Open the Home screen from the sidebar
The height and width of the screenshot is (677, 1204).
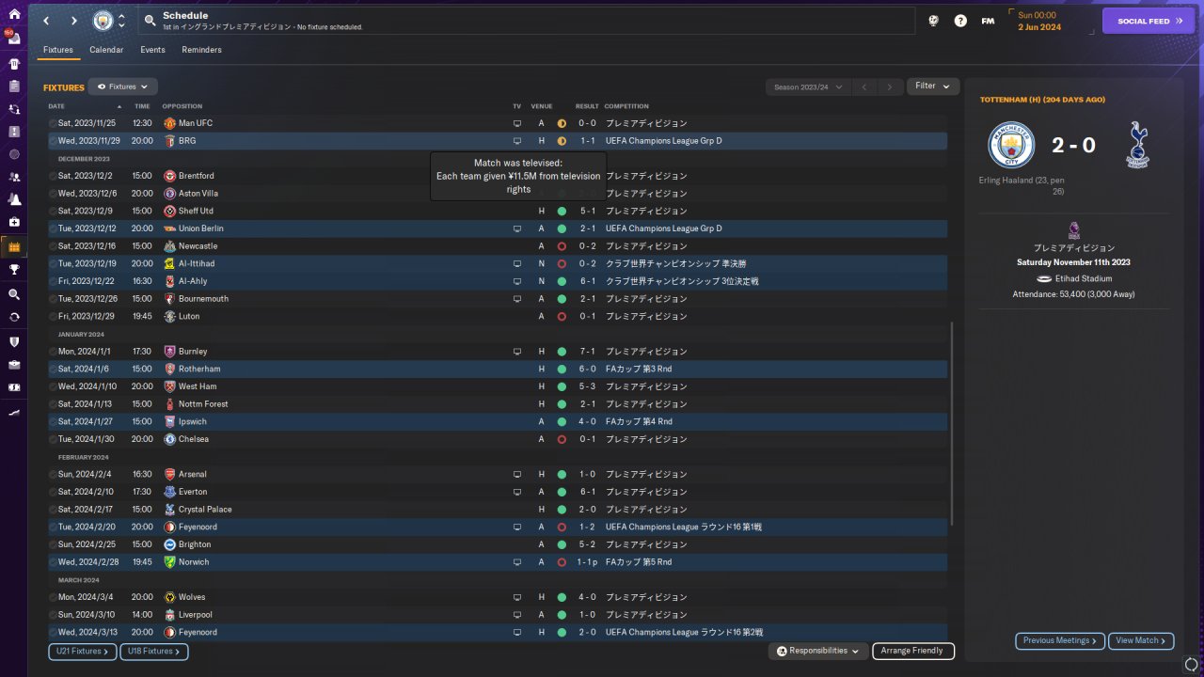pyautogui.click(x=14, y=14)
